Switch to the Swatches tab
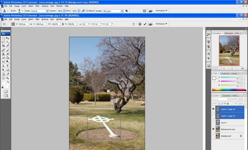 [225, 73]
